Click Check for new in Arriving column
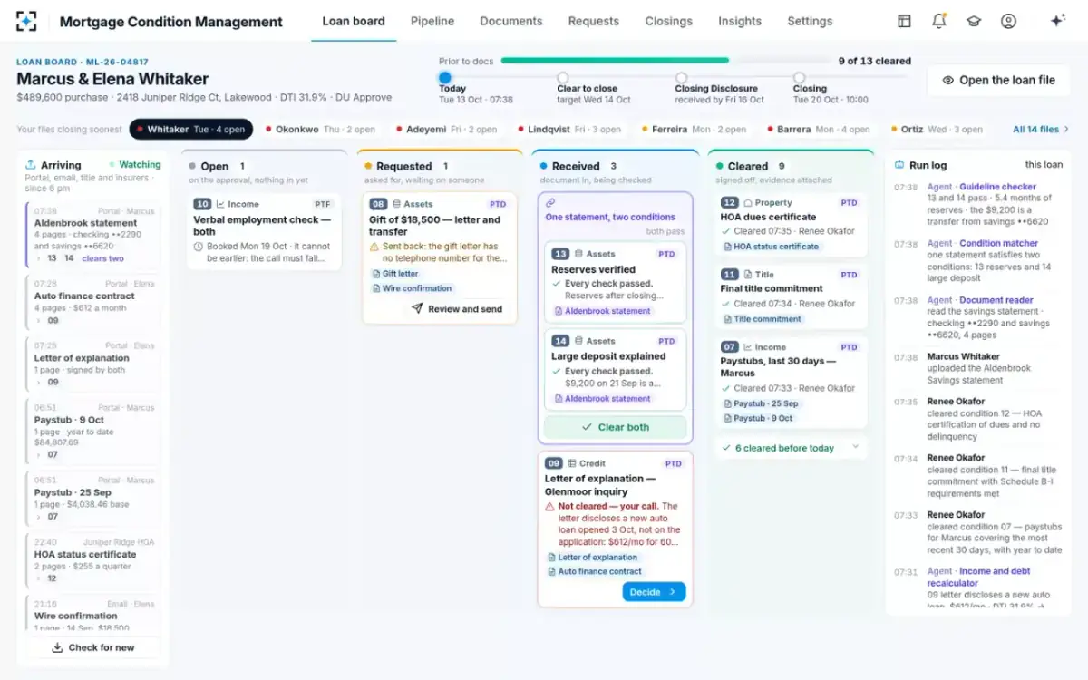The width and height of the screenshot is (1088, 680). pyautogui.click(x=92, y=647)
